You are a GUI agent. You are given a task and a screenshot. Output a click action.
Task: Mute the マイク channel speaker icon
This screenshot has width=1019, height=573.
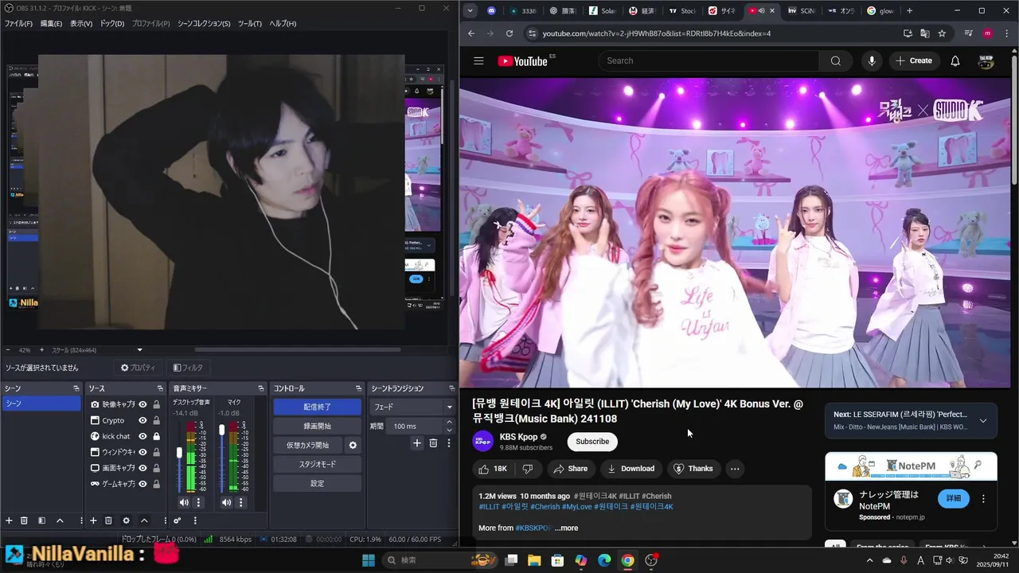(226, 502)
